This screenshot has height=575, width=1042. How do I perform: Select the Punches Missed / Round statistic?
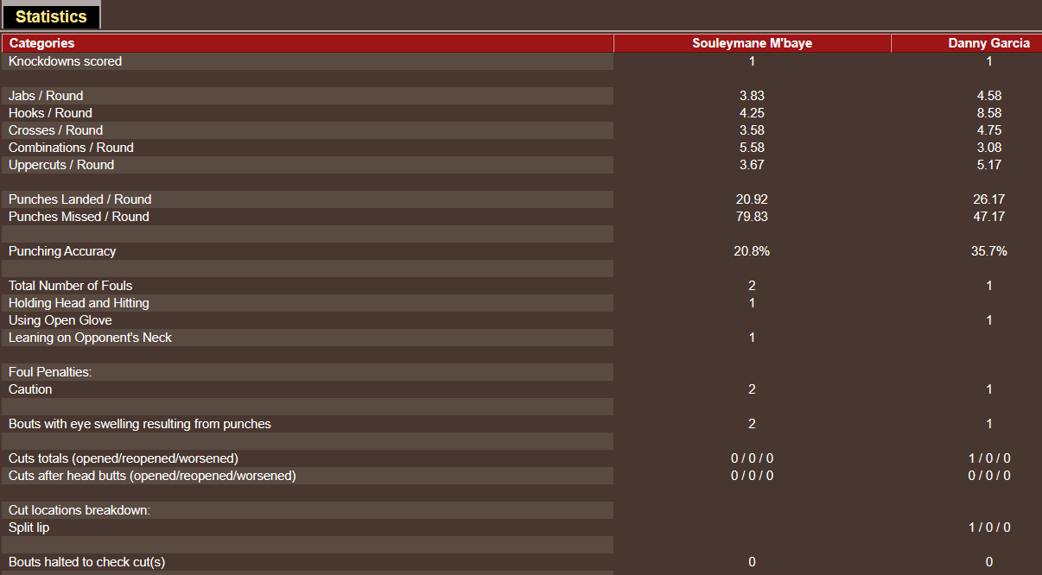78,216
